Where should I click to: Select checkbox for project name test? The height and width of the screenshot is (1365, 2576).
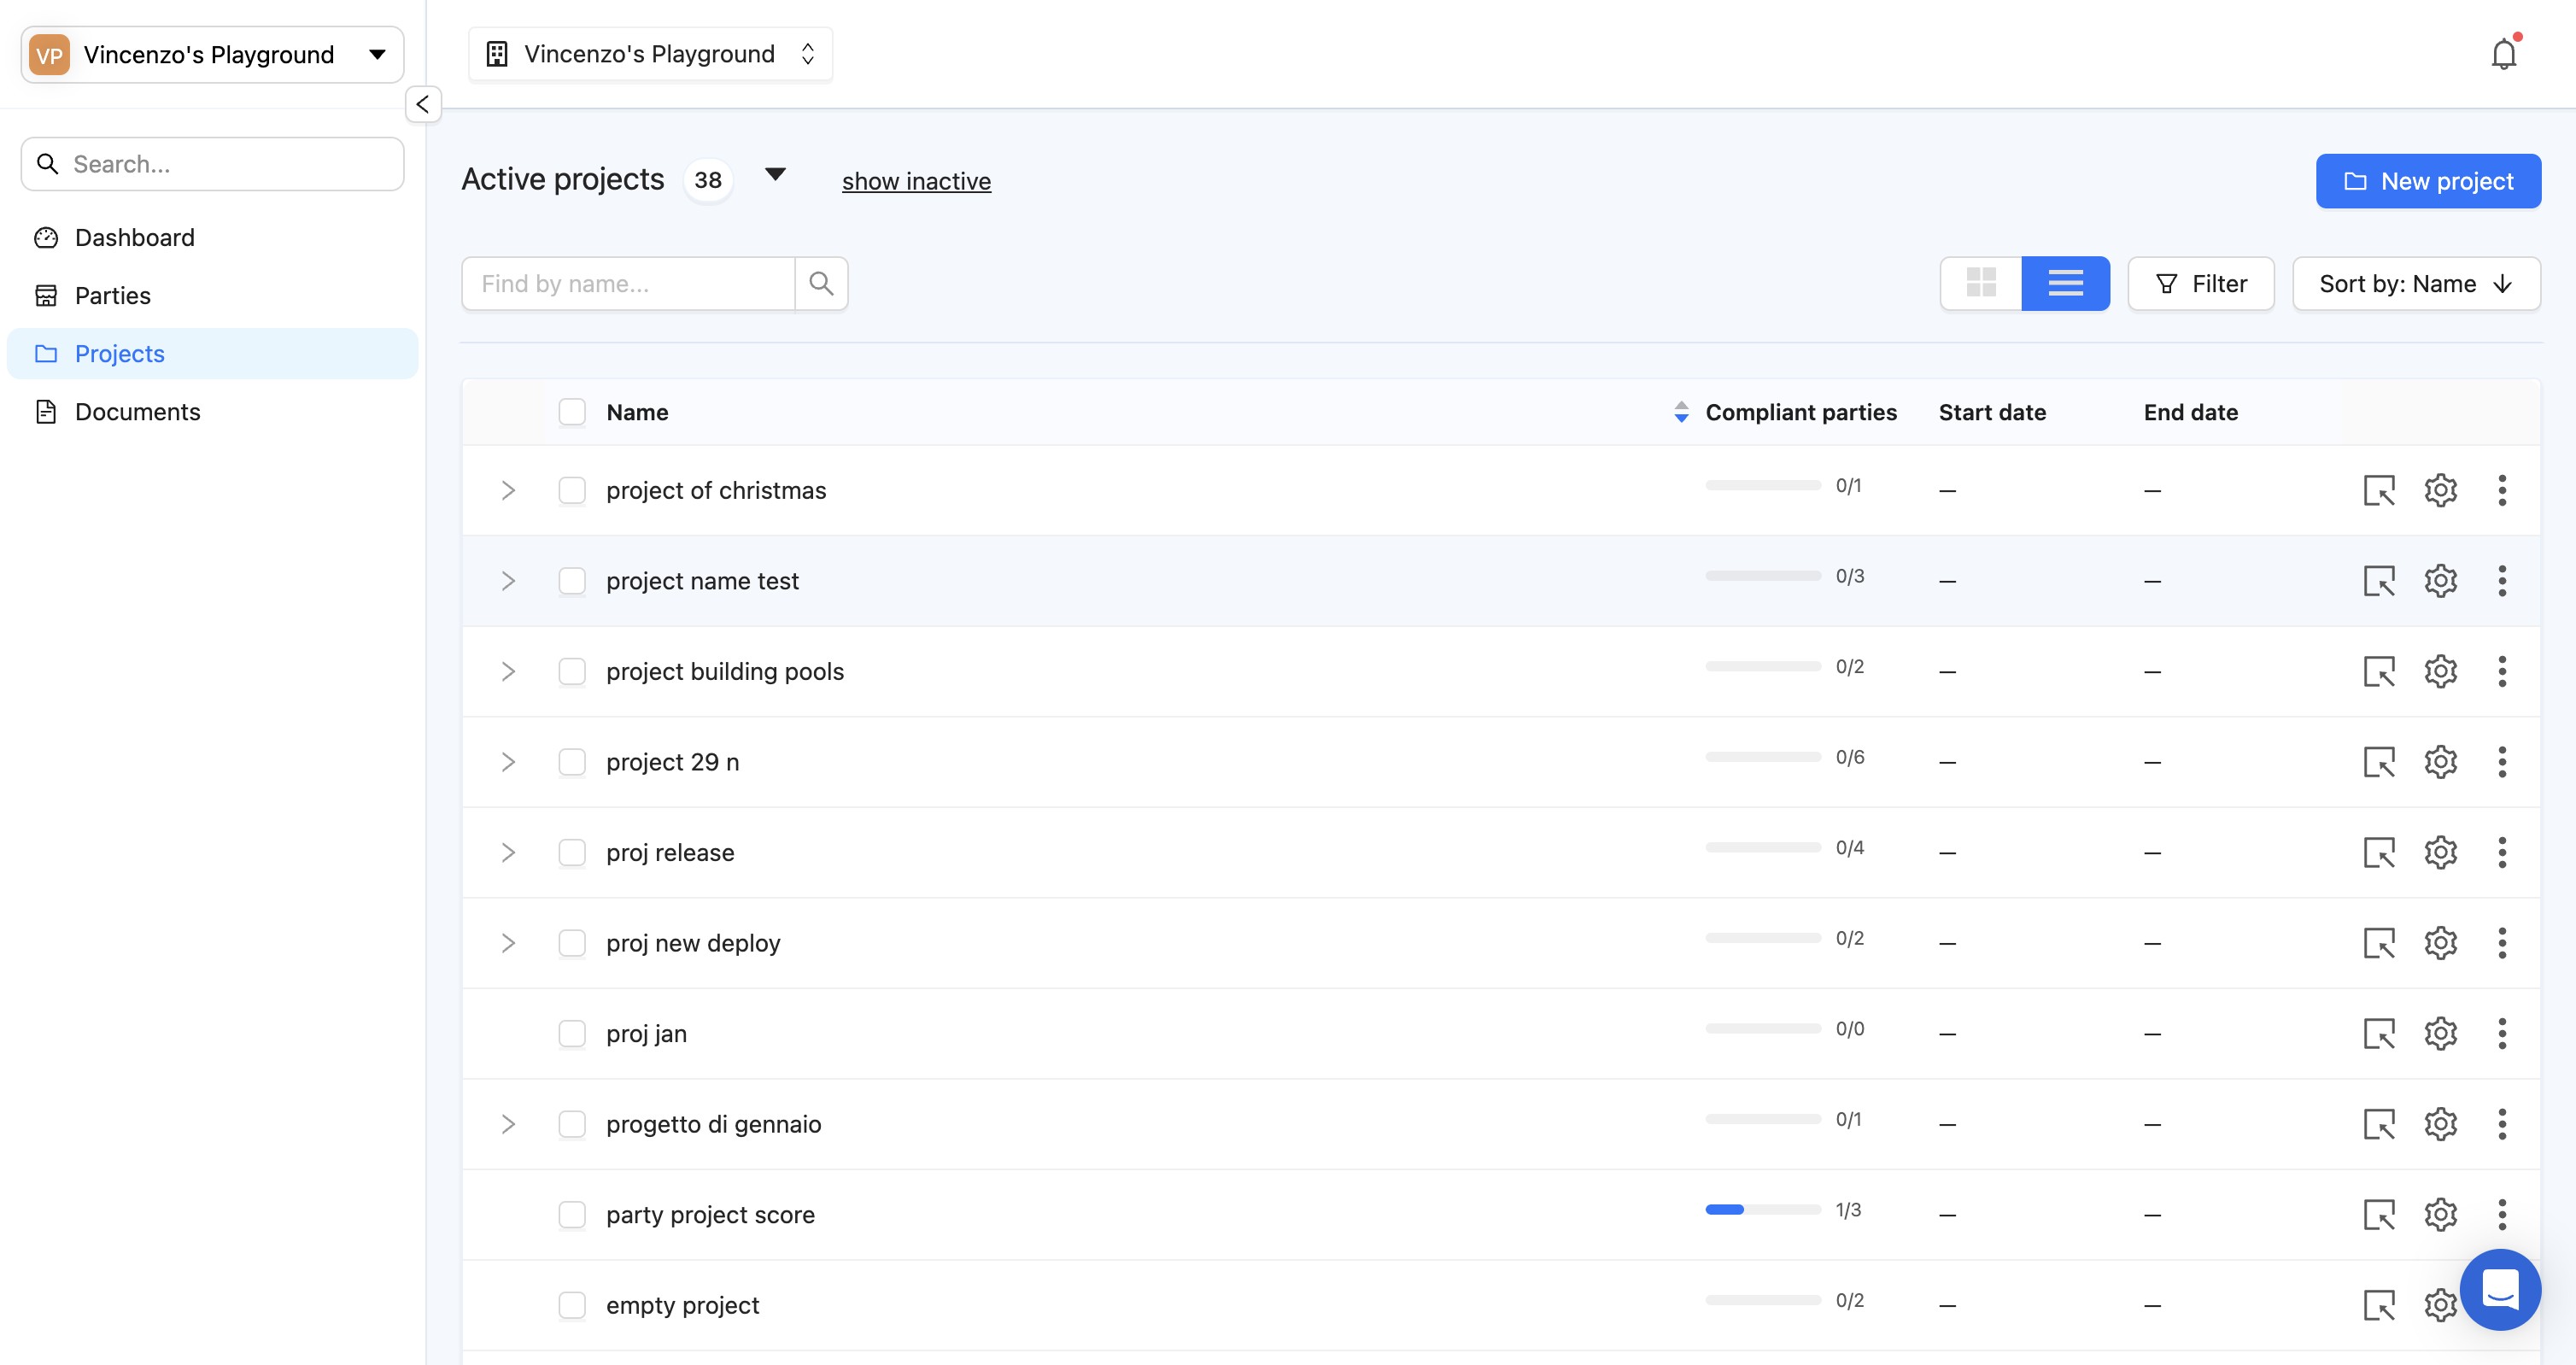572,581
